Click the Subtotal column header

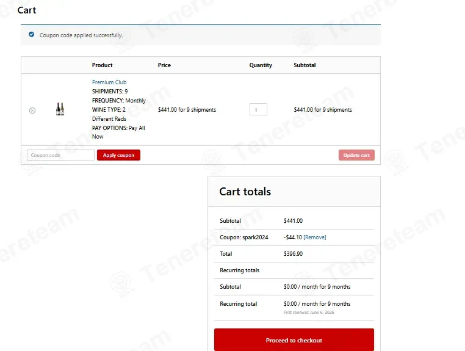305,65
